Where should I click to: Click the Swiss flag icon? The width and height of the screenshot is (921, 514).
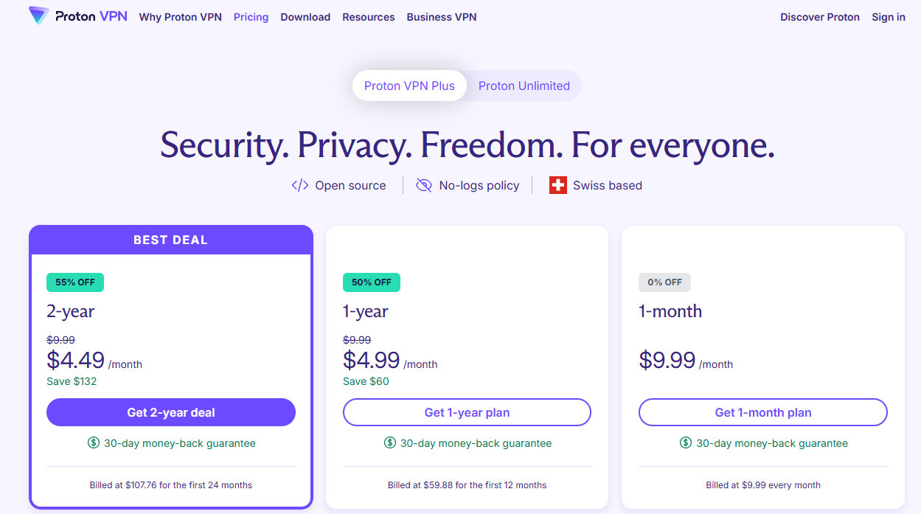coord(557,184)
